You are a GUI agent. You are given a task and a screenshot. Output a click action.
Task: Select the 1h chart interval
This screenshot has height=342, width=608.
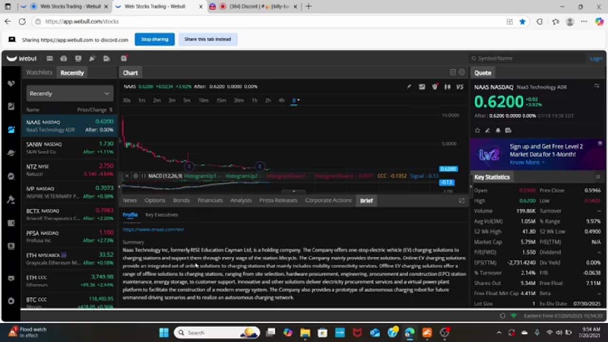255,100
